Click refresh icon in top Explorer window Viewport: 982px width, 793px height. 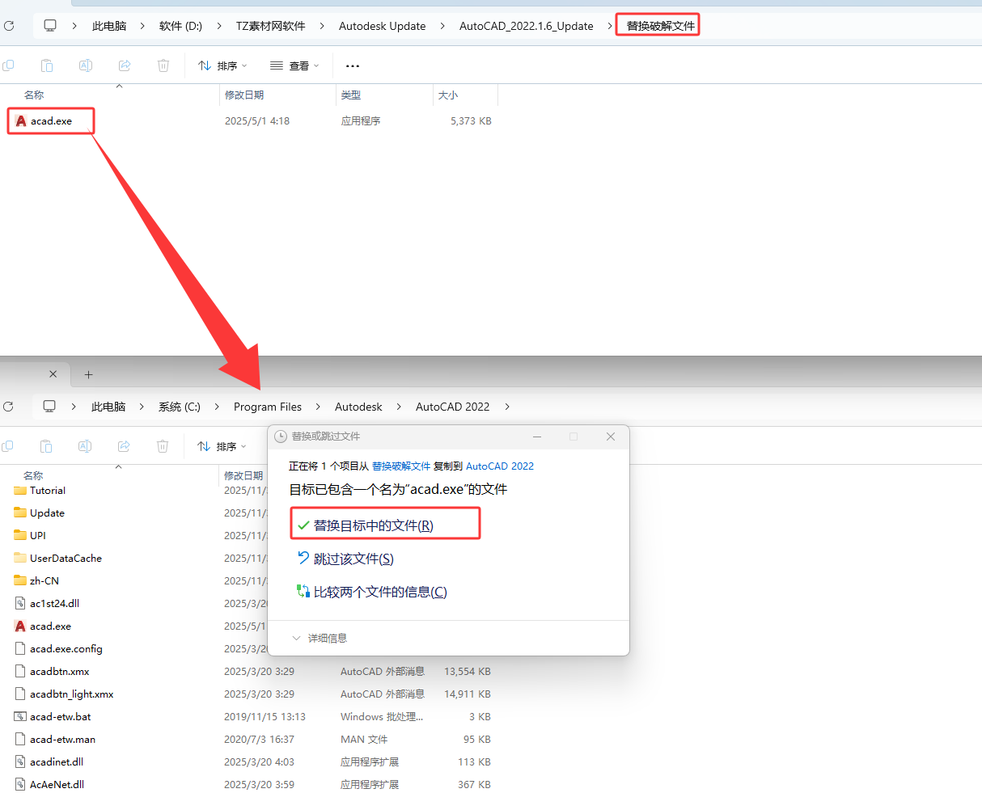click(x=9, y=26)
